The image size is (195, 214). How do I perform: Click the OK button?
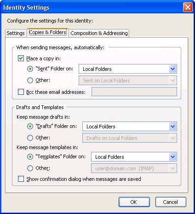click(x=134, y=202)
